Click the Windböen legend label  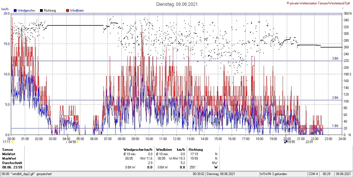tap(77, 10)
